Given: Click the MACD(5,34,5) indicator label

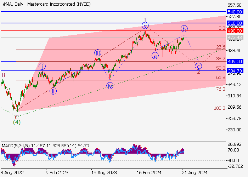Looking at the screenshot, I should [x=16, y=145].
